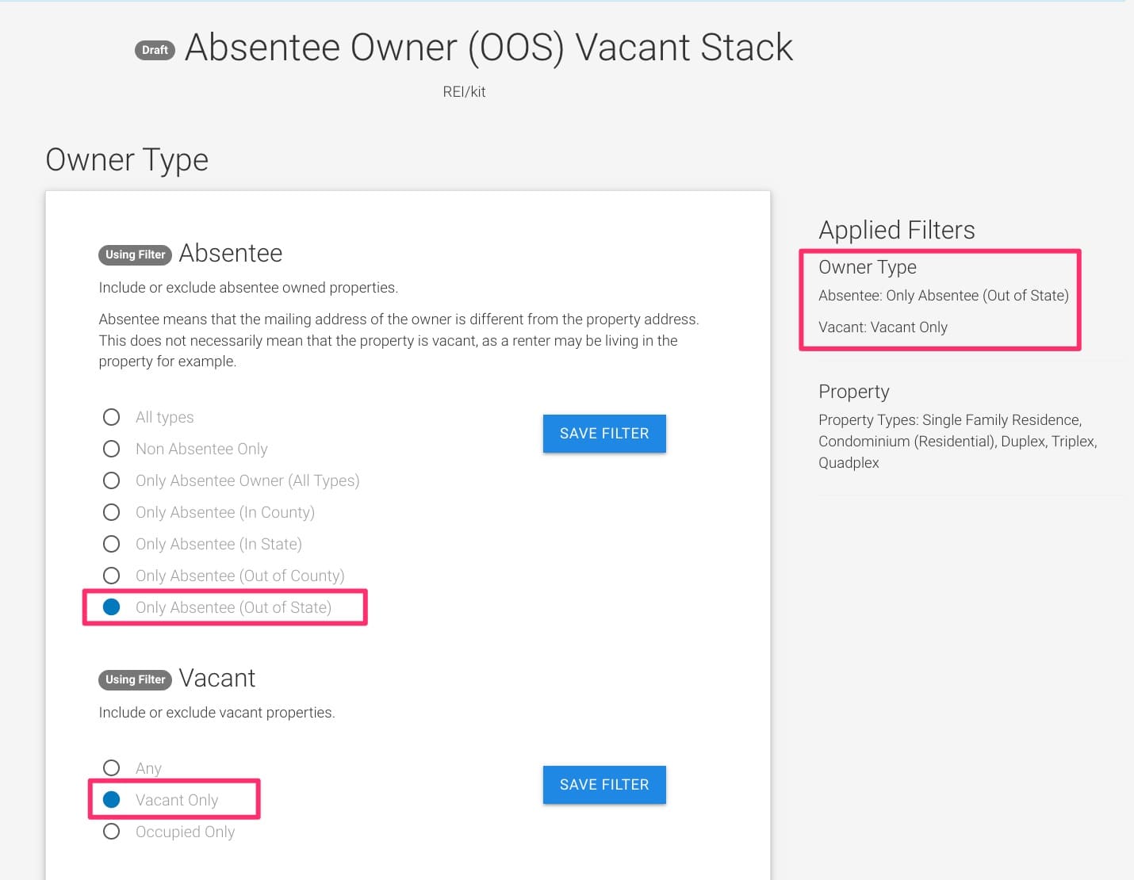Choose the Vacant Only radio button
Viewport: 1134px width, 880px height.
[112, 800]
